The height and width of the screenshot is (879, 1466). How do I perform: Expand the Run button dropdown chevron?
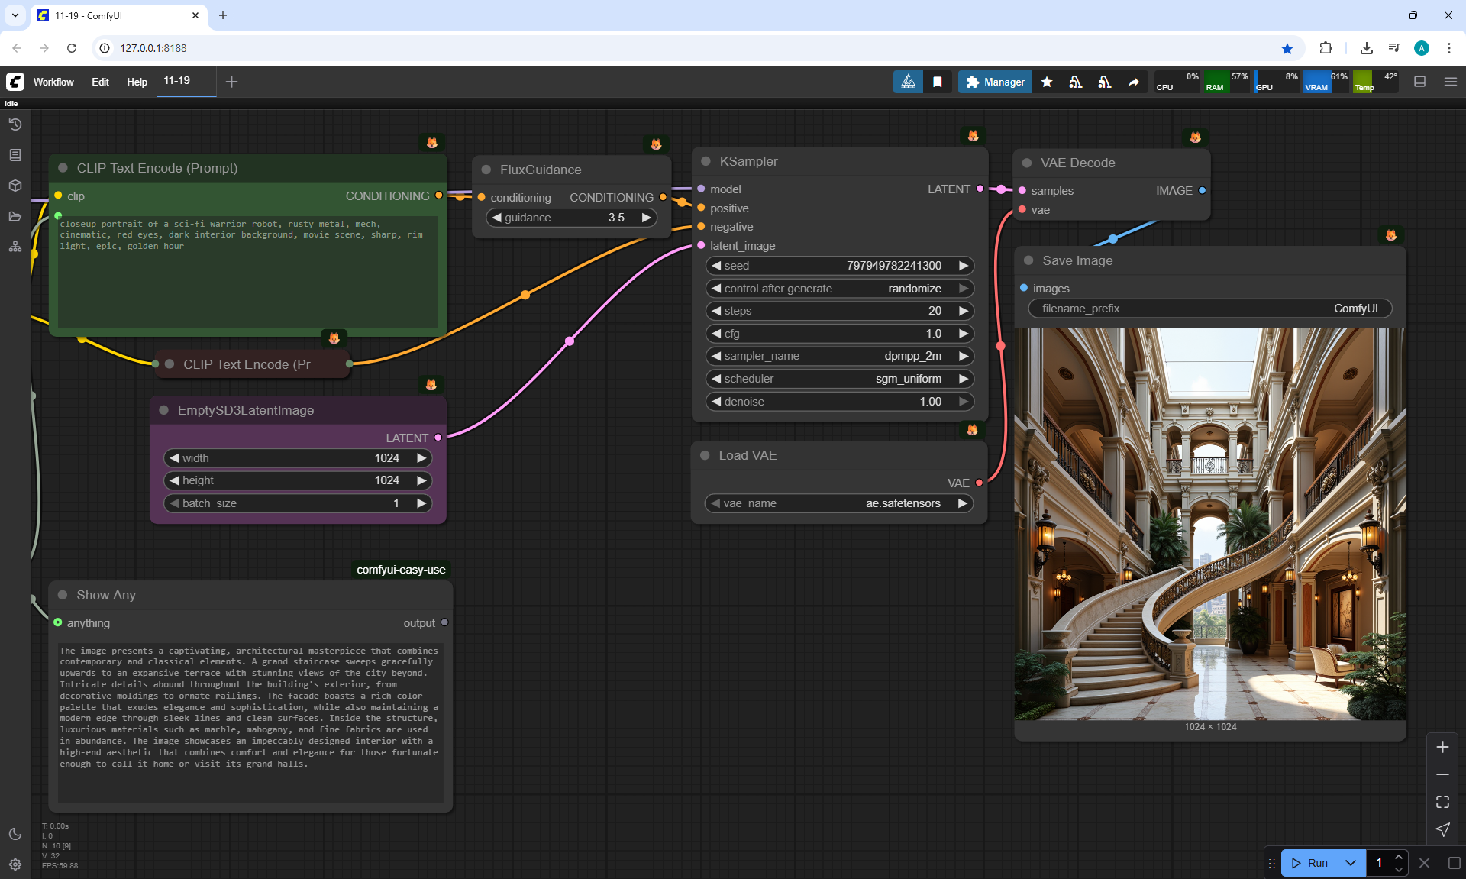(1350, 863)
